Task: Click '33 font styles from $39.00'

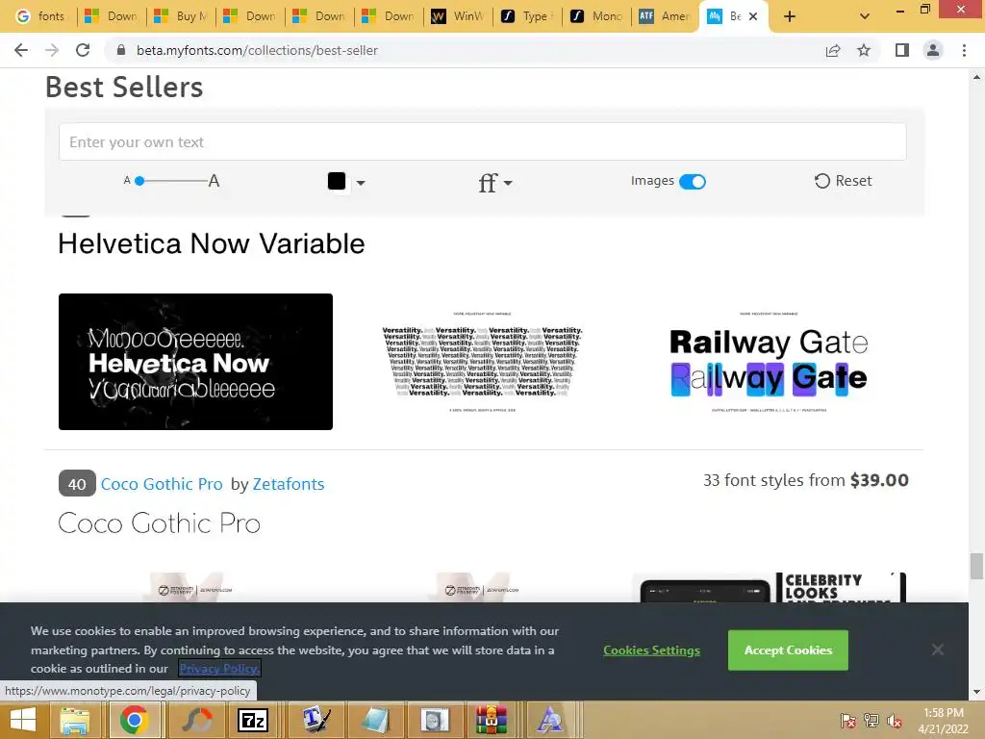Action: pos(805,481)
